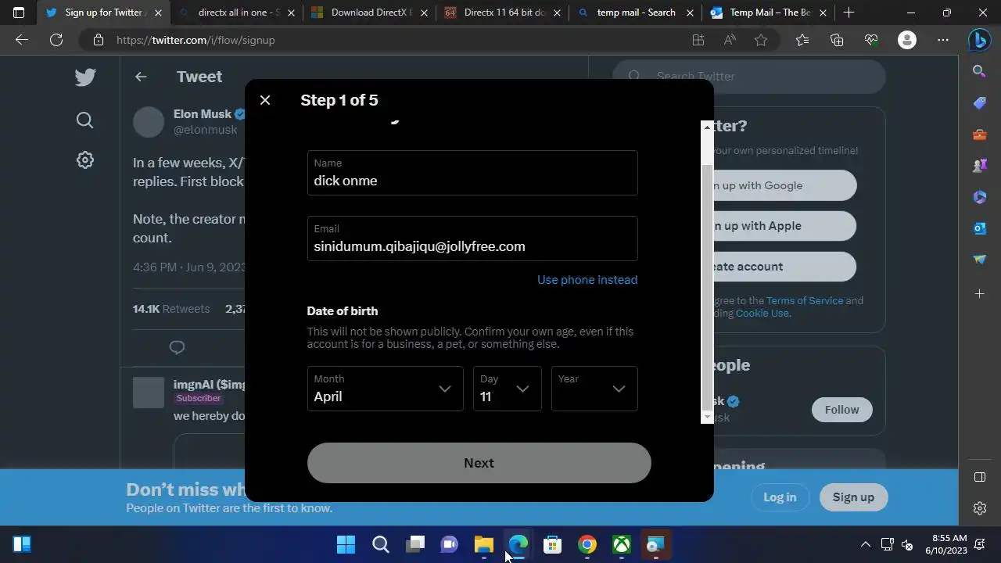Open the Tab actions menu icon at top left

19,13
